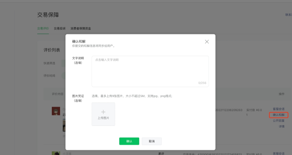292x155 pixels.
Task: Click the 评价内容 column header
Action: [57, 94]
